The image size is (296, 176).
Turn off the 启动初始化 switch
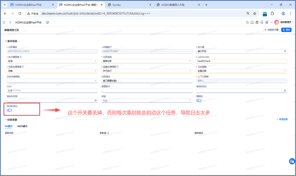[9, 110]
